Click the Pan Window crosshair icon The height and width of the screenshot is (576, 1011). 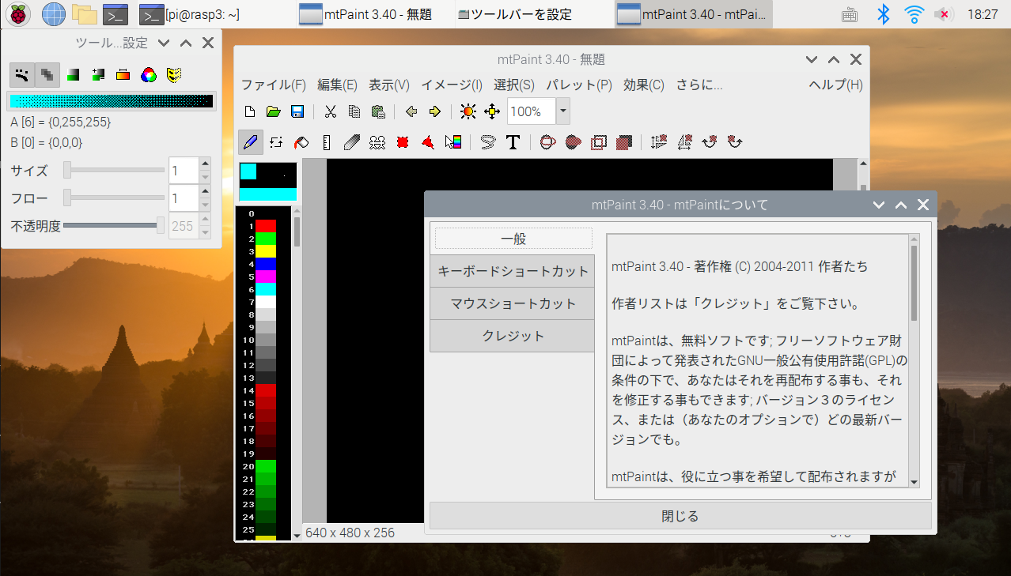click(492, 111)
